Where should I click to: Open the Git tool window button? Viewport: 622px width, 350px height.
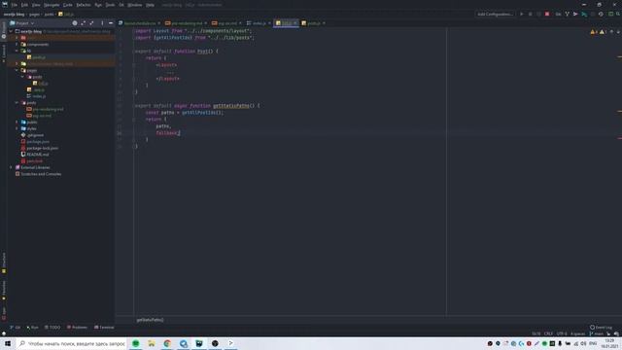click(16, 328)
